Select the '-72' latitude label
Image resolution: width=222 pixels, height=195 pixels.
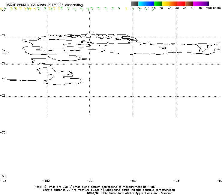pos(3,35)
